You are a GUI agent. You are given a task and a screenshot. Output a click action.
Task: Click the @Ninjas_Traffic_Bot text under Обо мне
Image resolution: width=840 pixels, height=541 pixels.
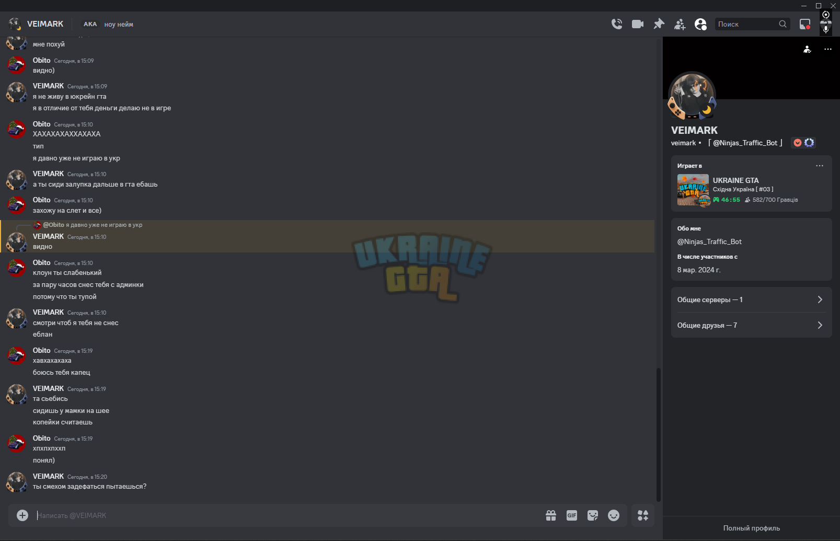(709, 241)
